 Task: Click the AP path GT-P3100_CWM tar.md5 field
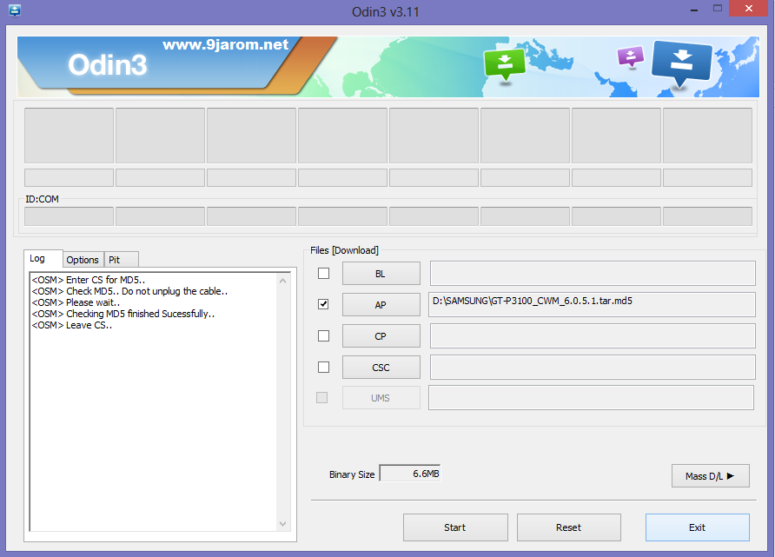(x=593, y=304)
